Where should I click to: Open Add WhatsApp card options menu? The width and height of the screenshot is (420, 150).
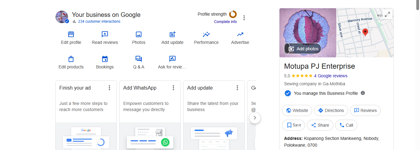[173, 88]
